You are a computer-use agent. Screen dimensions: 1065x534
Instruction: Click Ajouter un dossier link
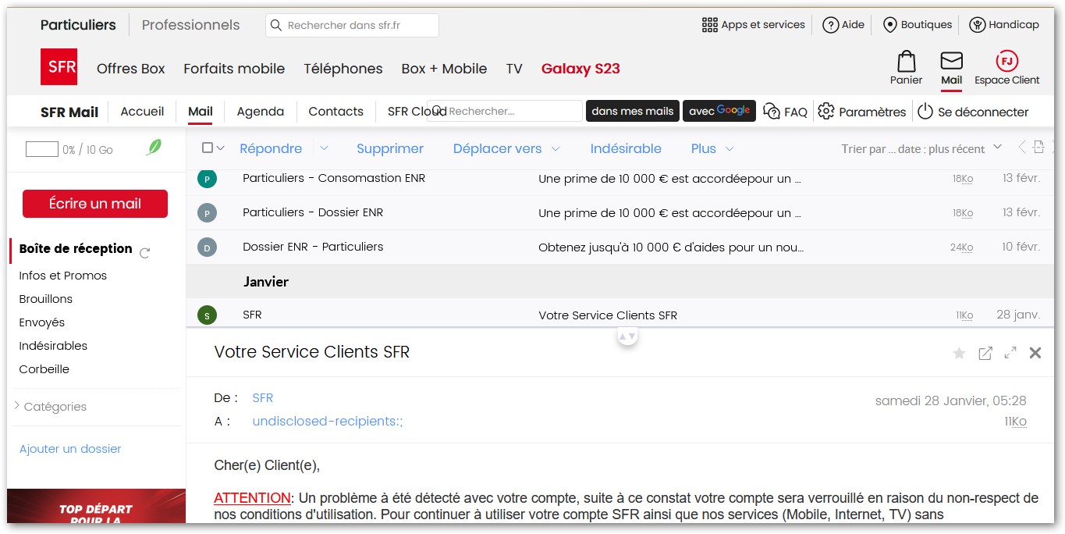pos(70,449)
